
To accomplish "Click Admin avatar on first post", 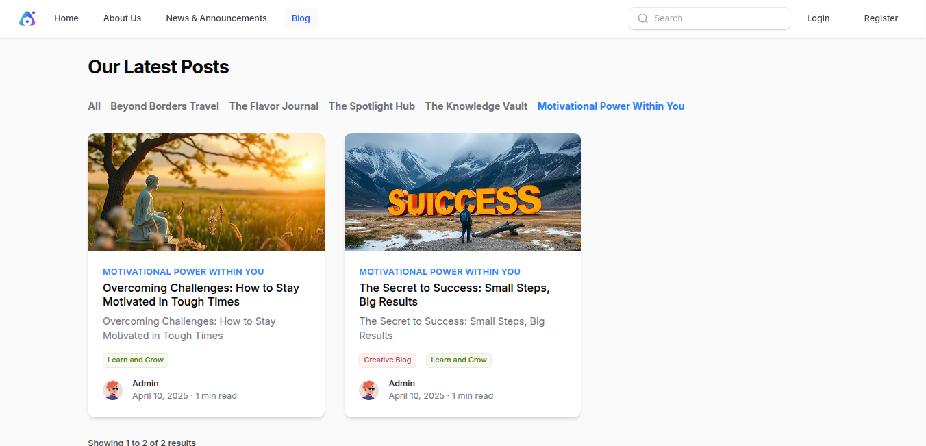I will click(113, 390).
